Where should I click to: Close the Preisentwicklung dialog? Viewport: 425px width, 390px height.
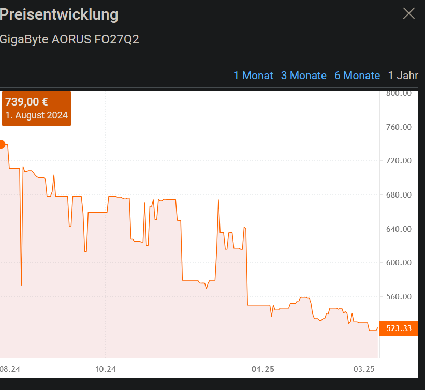pos(408,13)
